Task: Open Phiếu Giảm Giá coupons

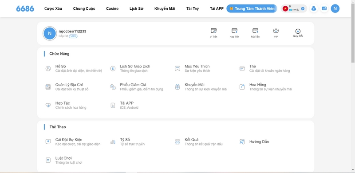Action: click(x=136, y=87)
